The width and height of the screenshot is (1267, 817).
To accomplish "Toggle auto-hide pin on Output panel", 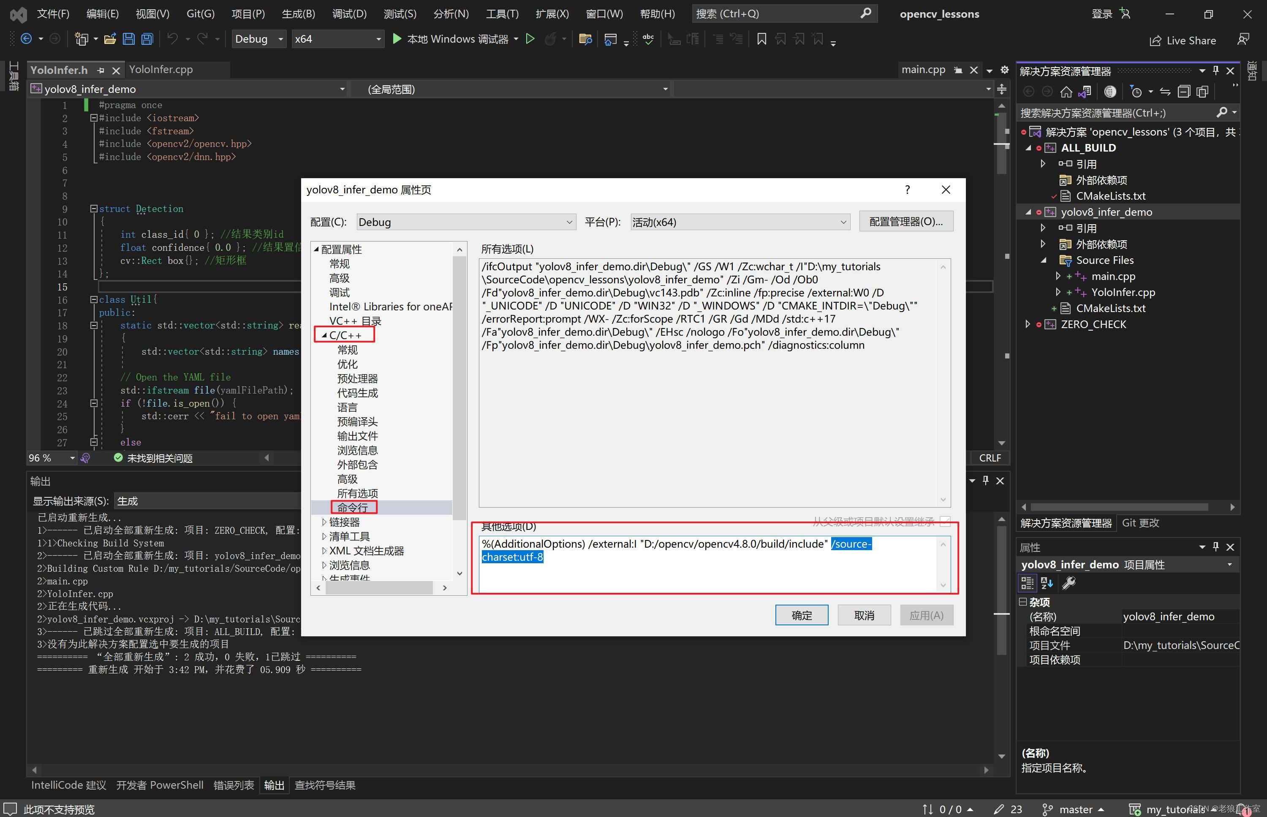I will (x=986, y=480).
